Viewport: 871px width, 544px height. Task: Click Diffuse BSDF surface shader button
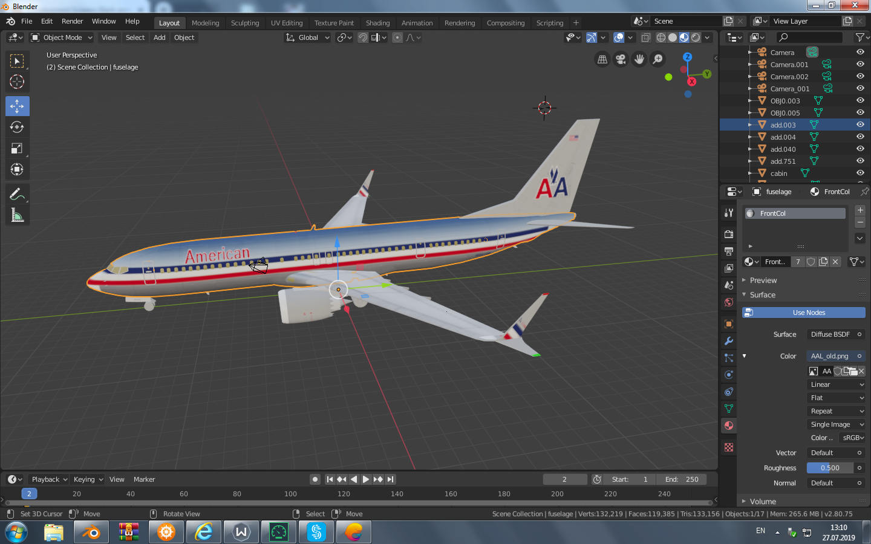836,334
